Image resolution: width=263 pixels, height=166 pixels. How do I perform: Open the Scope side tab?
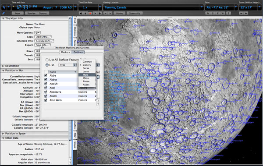(x=75, y=145)
